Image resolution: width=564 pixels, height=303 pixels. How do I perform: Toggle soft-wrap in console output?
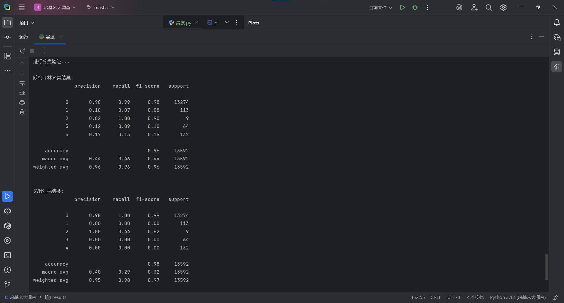click(x=22, y=84)
